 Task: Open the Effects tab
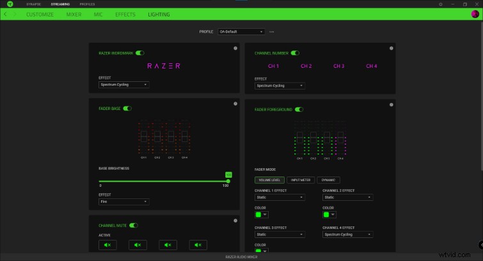[125, 15]
